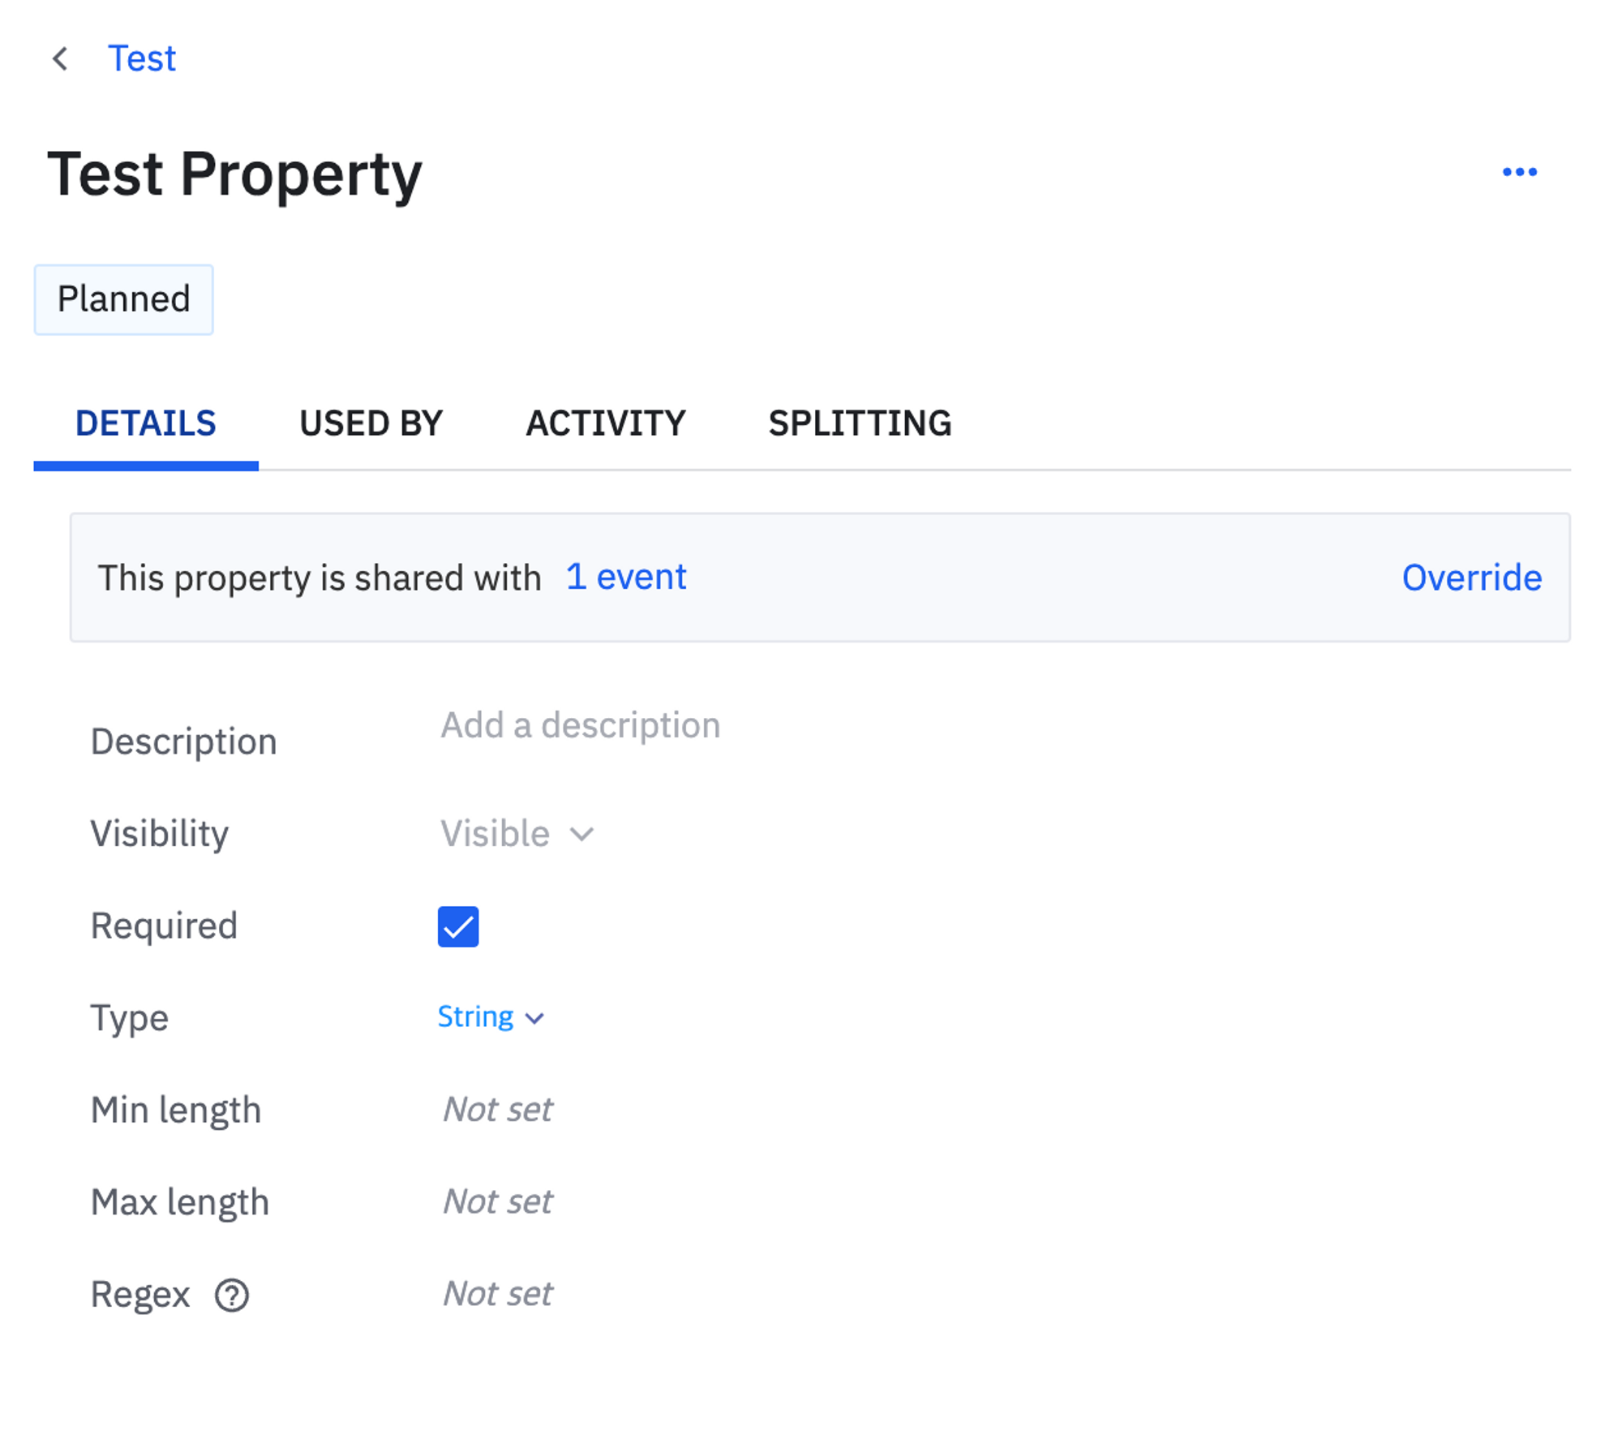Click the chevron next to Visible
The width and height of the screenshot is (1622, 1448).
click(x=581, y=835)
